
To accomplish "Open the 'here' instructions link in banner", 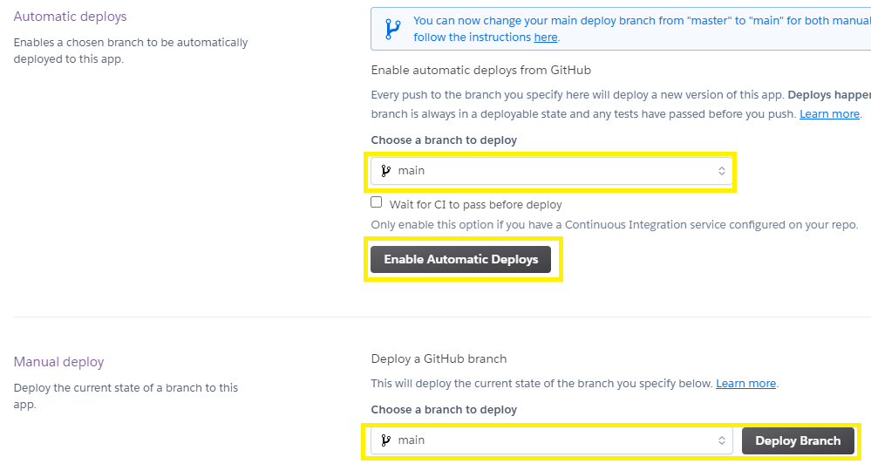I will click(x=546, y=38).
